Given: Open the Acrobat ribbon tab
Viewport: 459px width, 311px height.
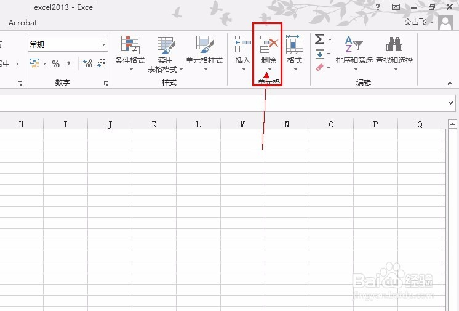Looking at the screenshot, I should 23,23.
